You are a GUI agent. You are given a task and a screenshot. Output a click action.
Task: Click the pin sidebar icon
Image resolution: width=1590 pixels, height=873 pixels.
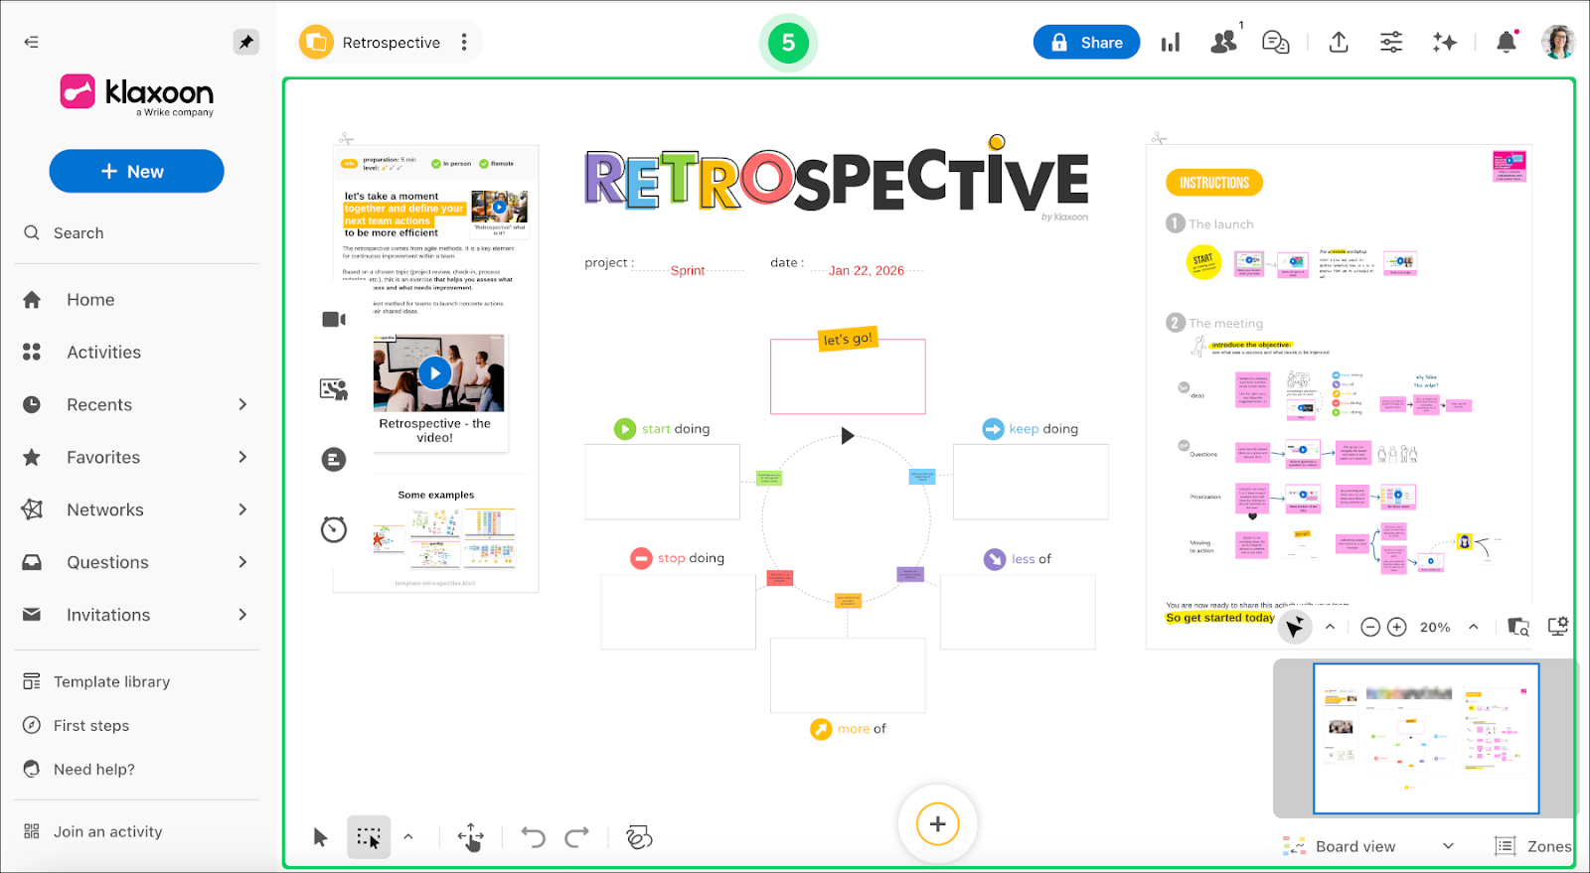click(x=245, y=42)
